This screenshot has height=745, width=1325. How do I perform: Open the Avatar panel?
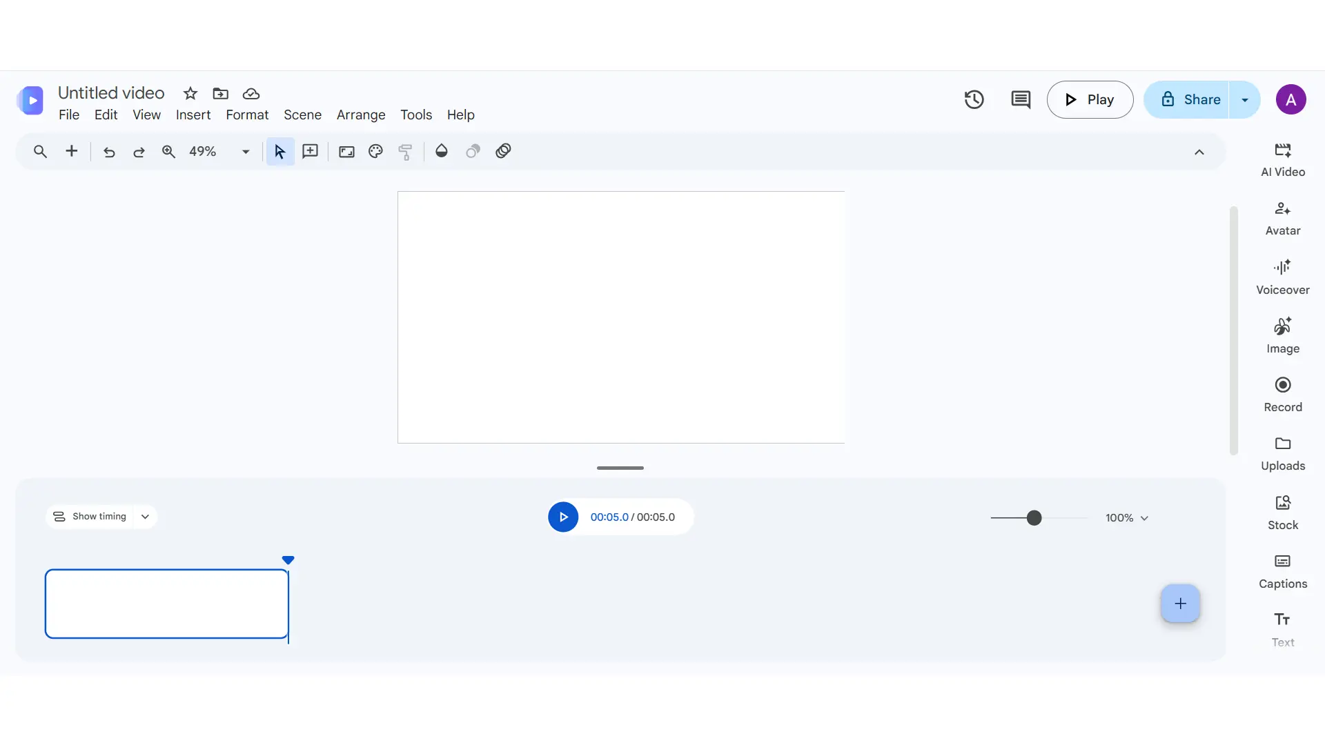(x=1283, y=219)
